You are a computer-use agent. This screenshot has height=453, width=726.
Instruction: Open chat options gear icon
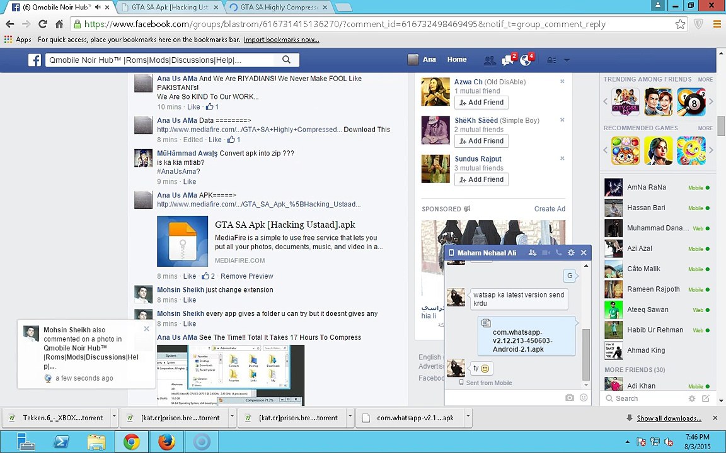(571, 253)
